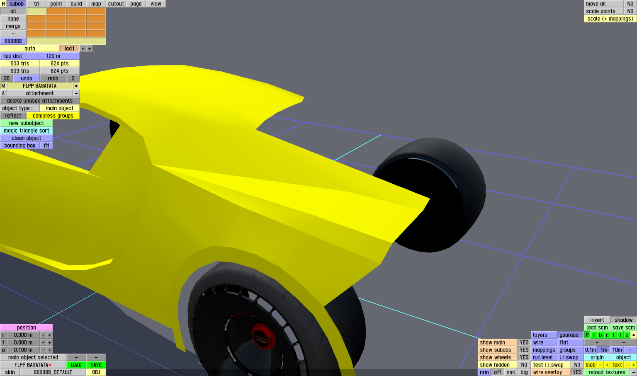Switch to the tri tab

36,4
